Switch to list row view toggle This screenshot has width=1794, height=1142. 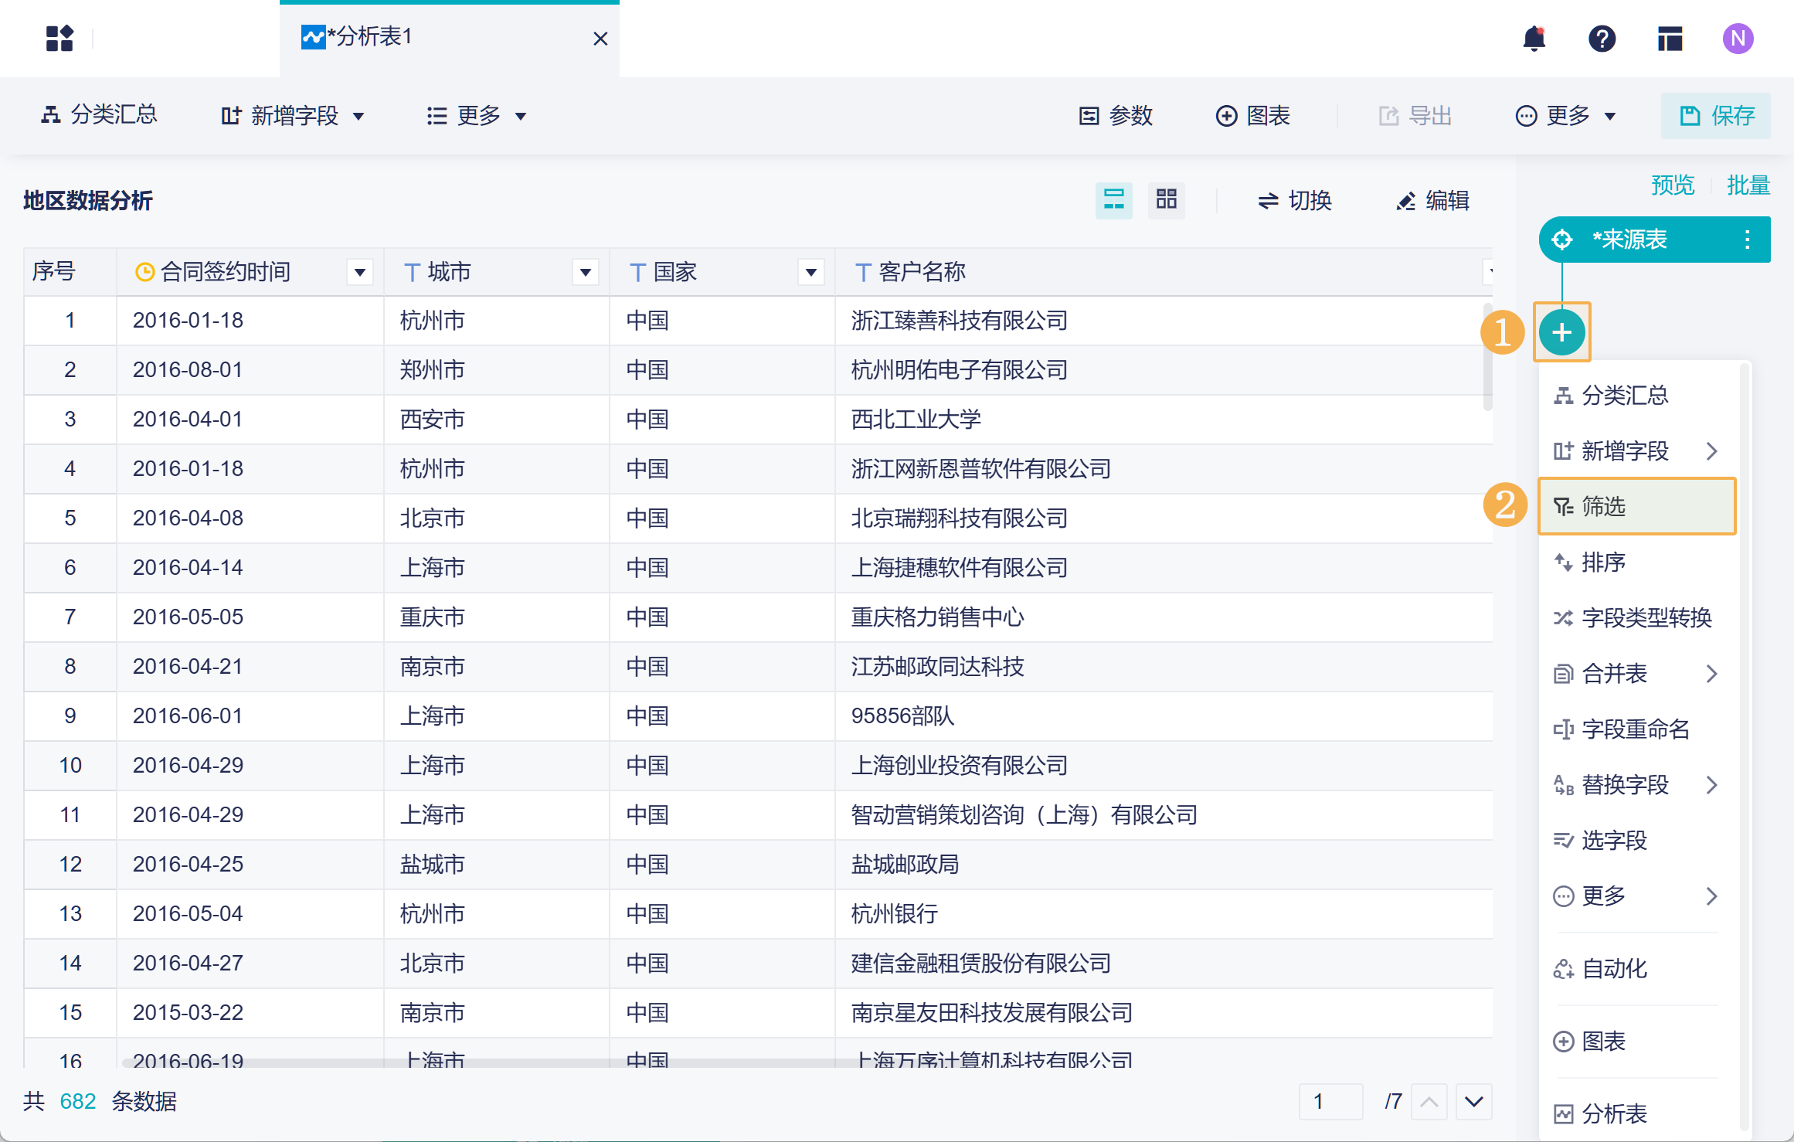coord(1113,200)
